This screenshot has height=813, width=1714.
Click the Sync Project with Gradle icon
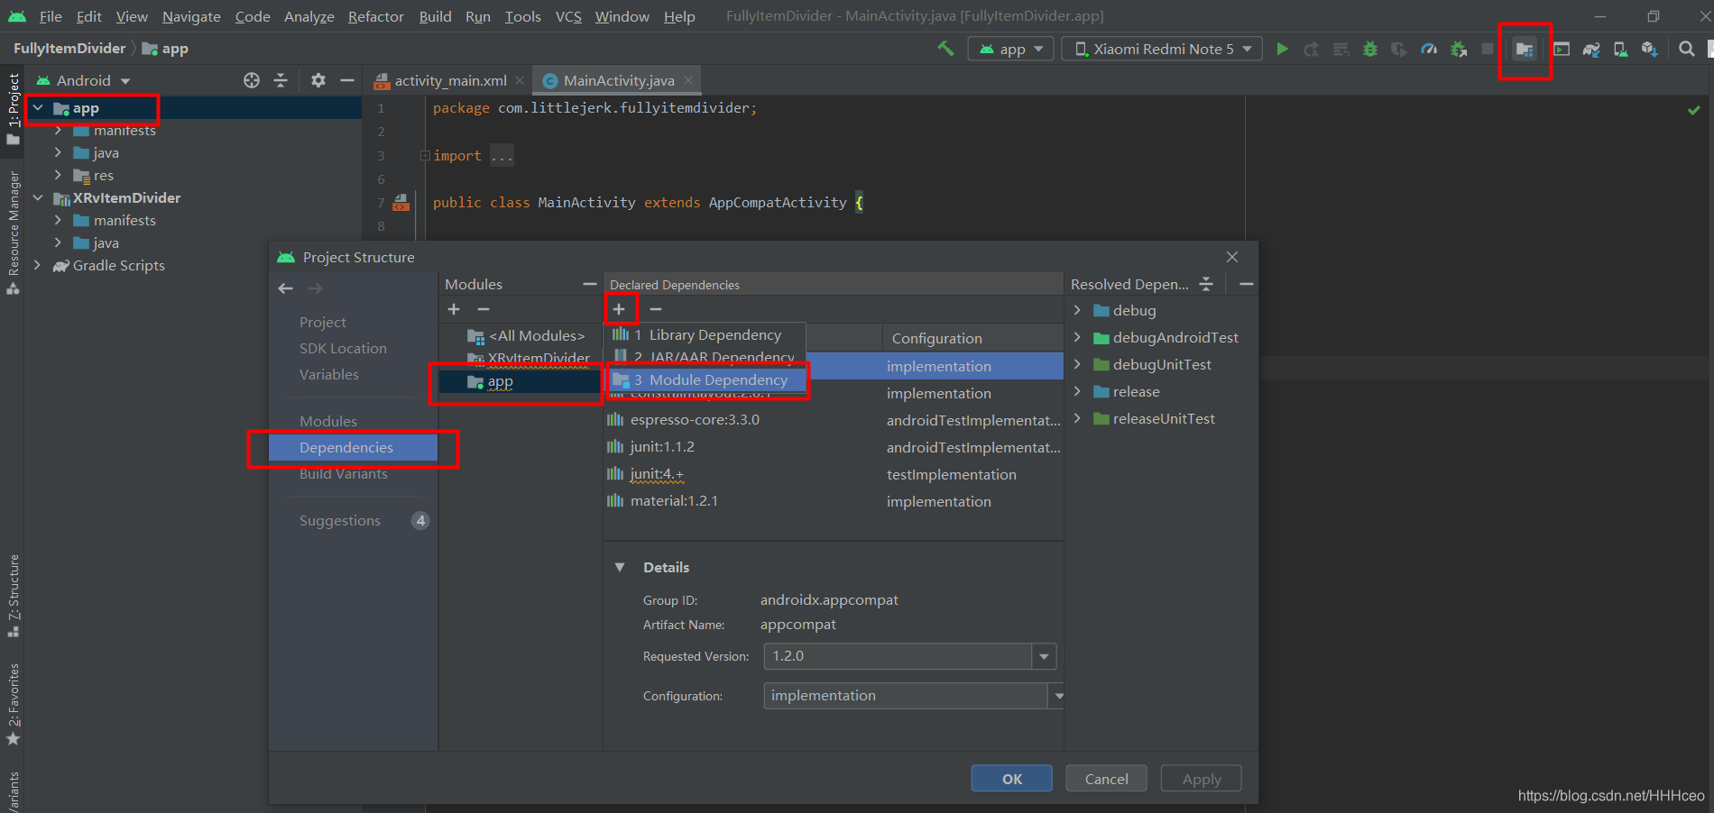pos(1591,49)
